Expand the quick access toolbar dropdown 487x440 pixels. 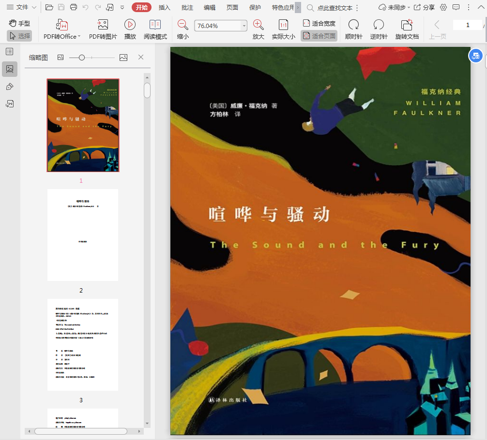click(x=122, y=7)
